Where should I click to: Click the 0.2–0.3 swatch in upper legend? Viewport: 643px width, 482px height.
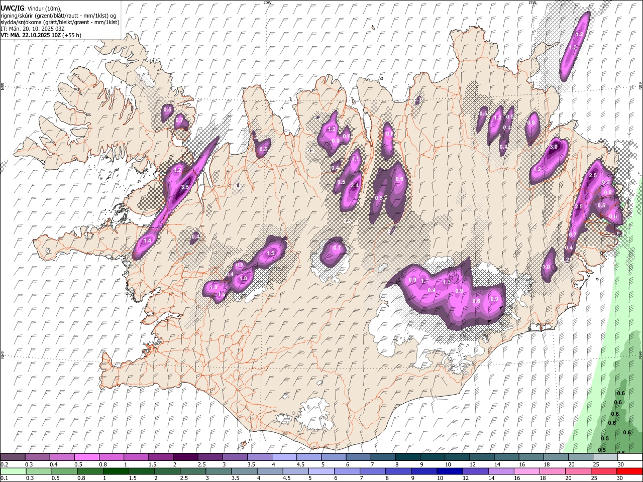13,457
